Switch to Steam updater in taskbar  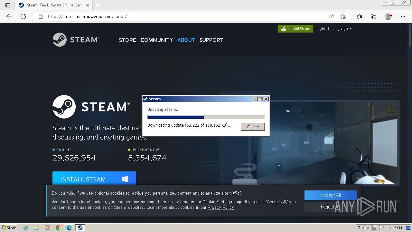coord(80,228)
